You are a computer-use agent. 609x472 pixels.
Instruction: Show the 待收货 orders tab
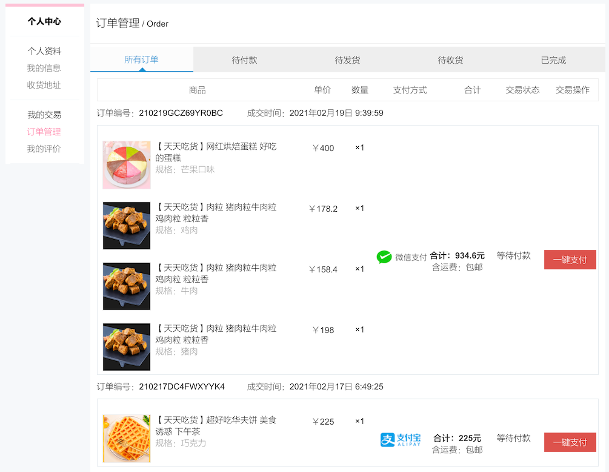point(451,60)
